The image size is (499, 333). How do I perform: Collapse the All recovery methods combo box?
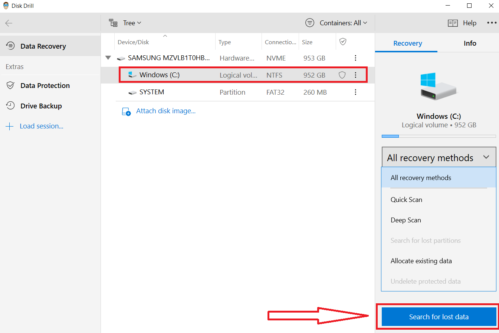[439, 157]
